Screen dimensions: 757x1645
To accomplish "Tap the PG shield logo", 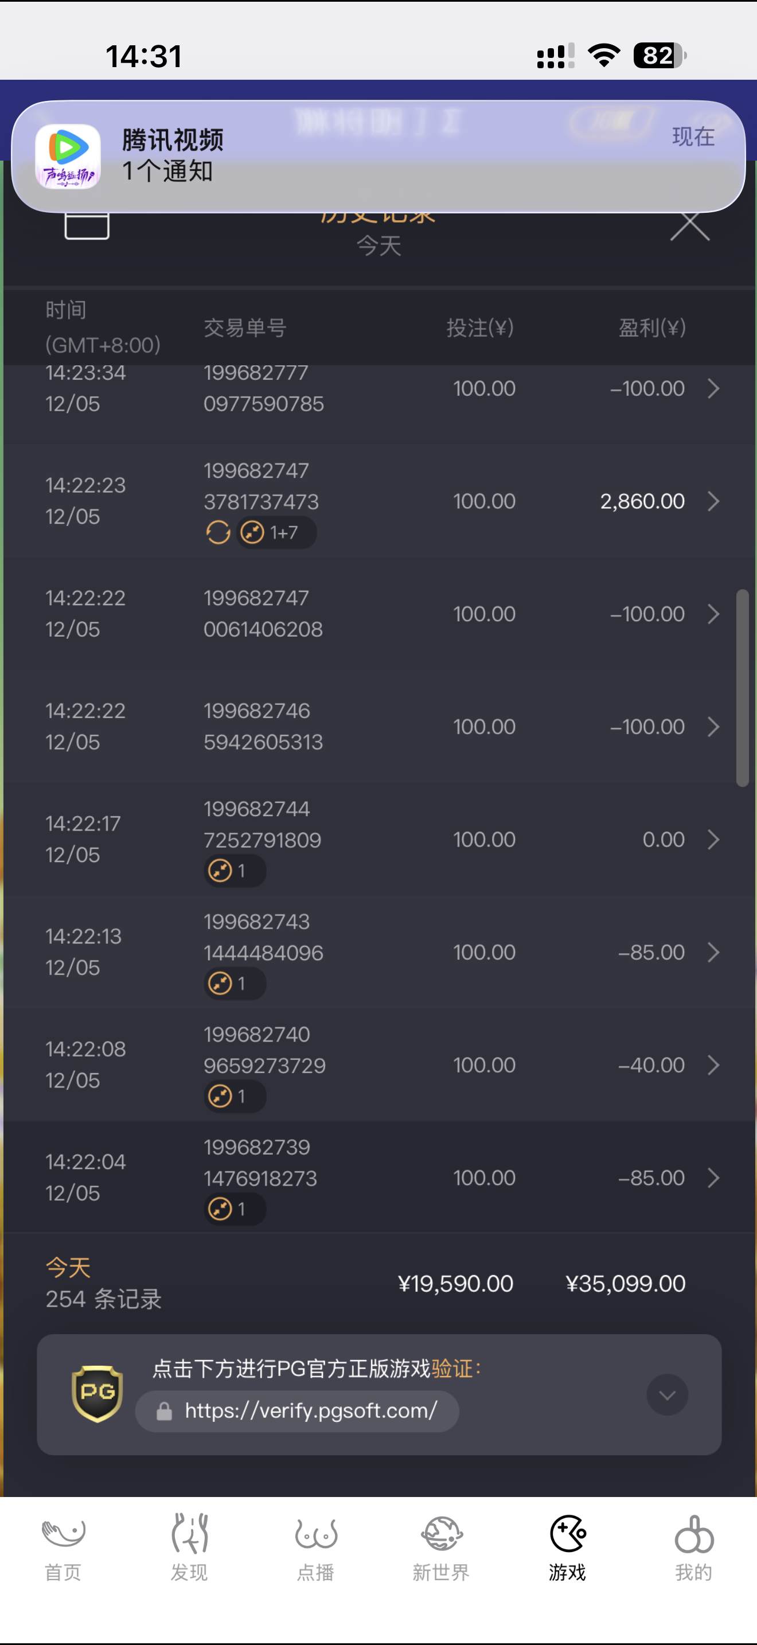I will 97,1393.
